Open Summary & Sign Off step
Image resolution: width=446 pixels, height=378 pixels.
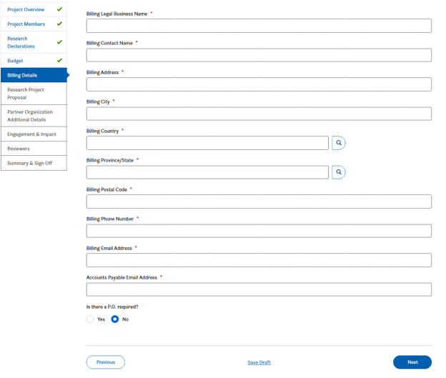(34, 163)
